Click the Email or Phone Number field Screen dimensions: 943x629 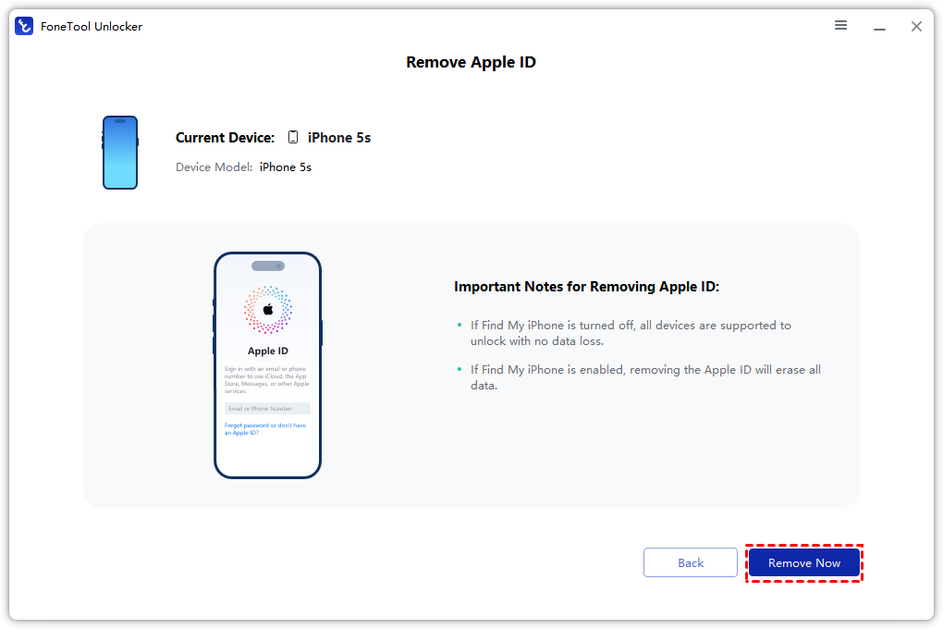click(x=267, y=408)
